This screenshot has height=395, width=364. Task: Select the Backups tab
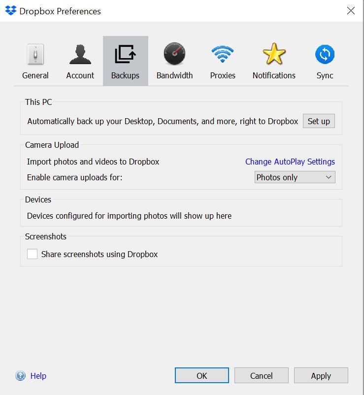tap(126, 61)
